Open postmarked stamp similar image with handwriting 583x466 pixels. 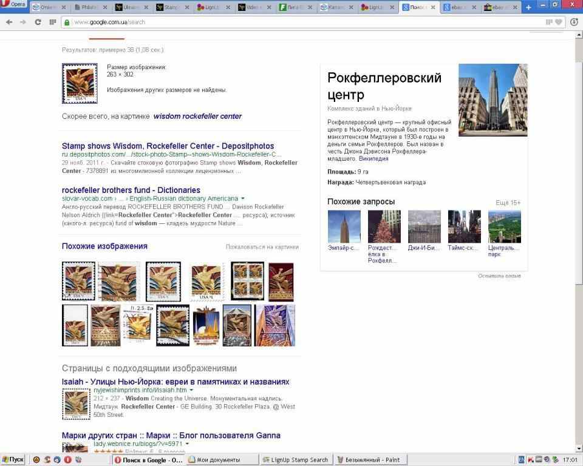click(138, 325)
